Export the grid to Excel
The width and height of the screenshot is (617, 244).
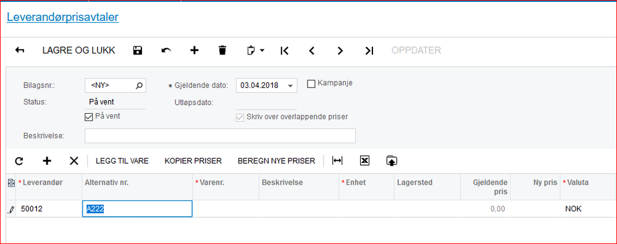click(365, 161)
